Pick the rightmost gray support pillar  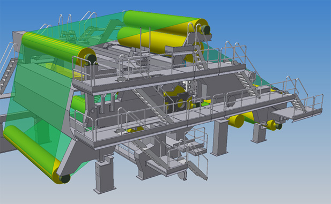click(x=259, y=133)
